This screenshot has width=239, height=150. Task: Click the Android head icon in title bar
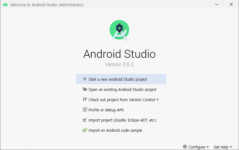point(5,5)
